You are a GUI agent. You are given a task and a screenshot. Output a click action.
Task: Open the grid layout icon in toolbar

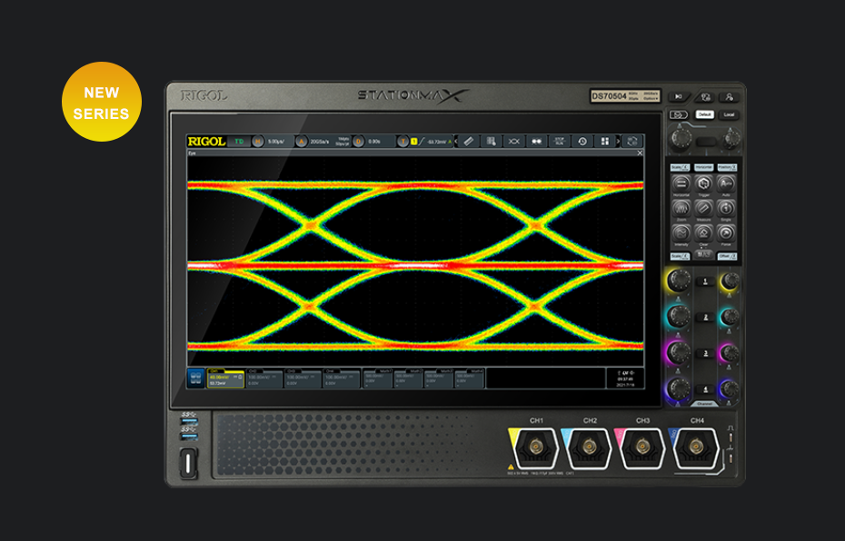coord(604,142)
